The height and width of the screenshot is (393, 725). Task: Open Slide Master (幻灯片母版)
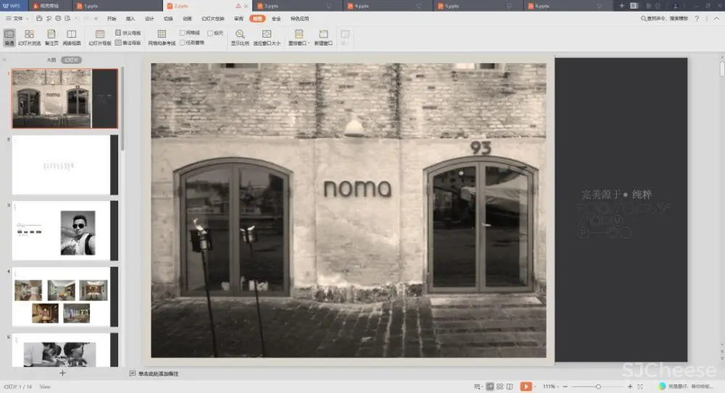pos(99,37)
